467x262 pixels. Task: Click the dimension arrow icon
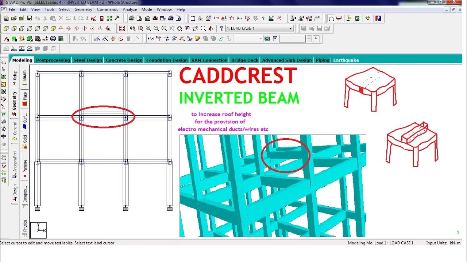[240, 18]
